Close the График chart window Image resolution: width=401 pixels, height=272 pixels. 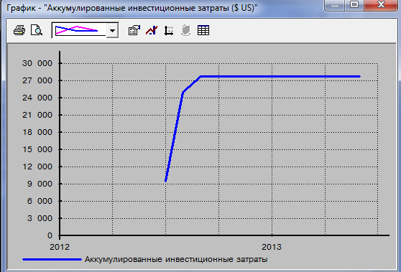(x=381, y=5)
